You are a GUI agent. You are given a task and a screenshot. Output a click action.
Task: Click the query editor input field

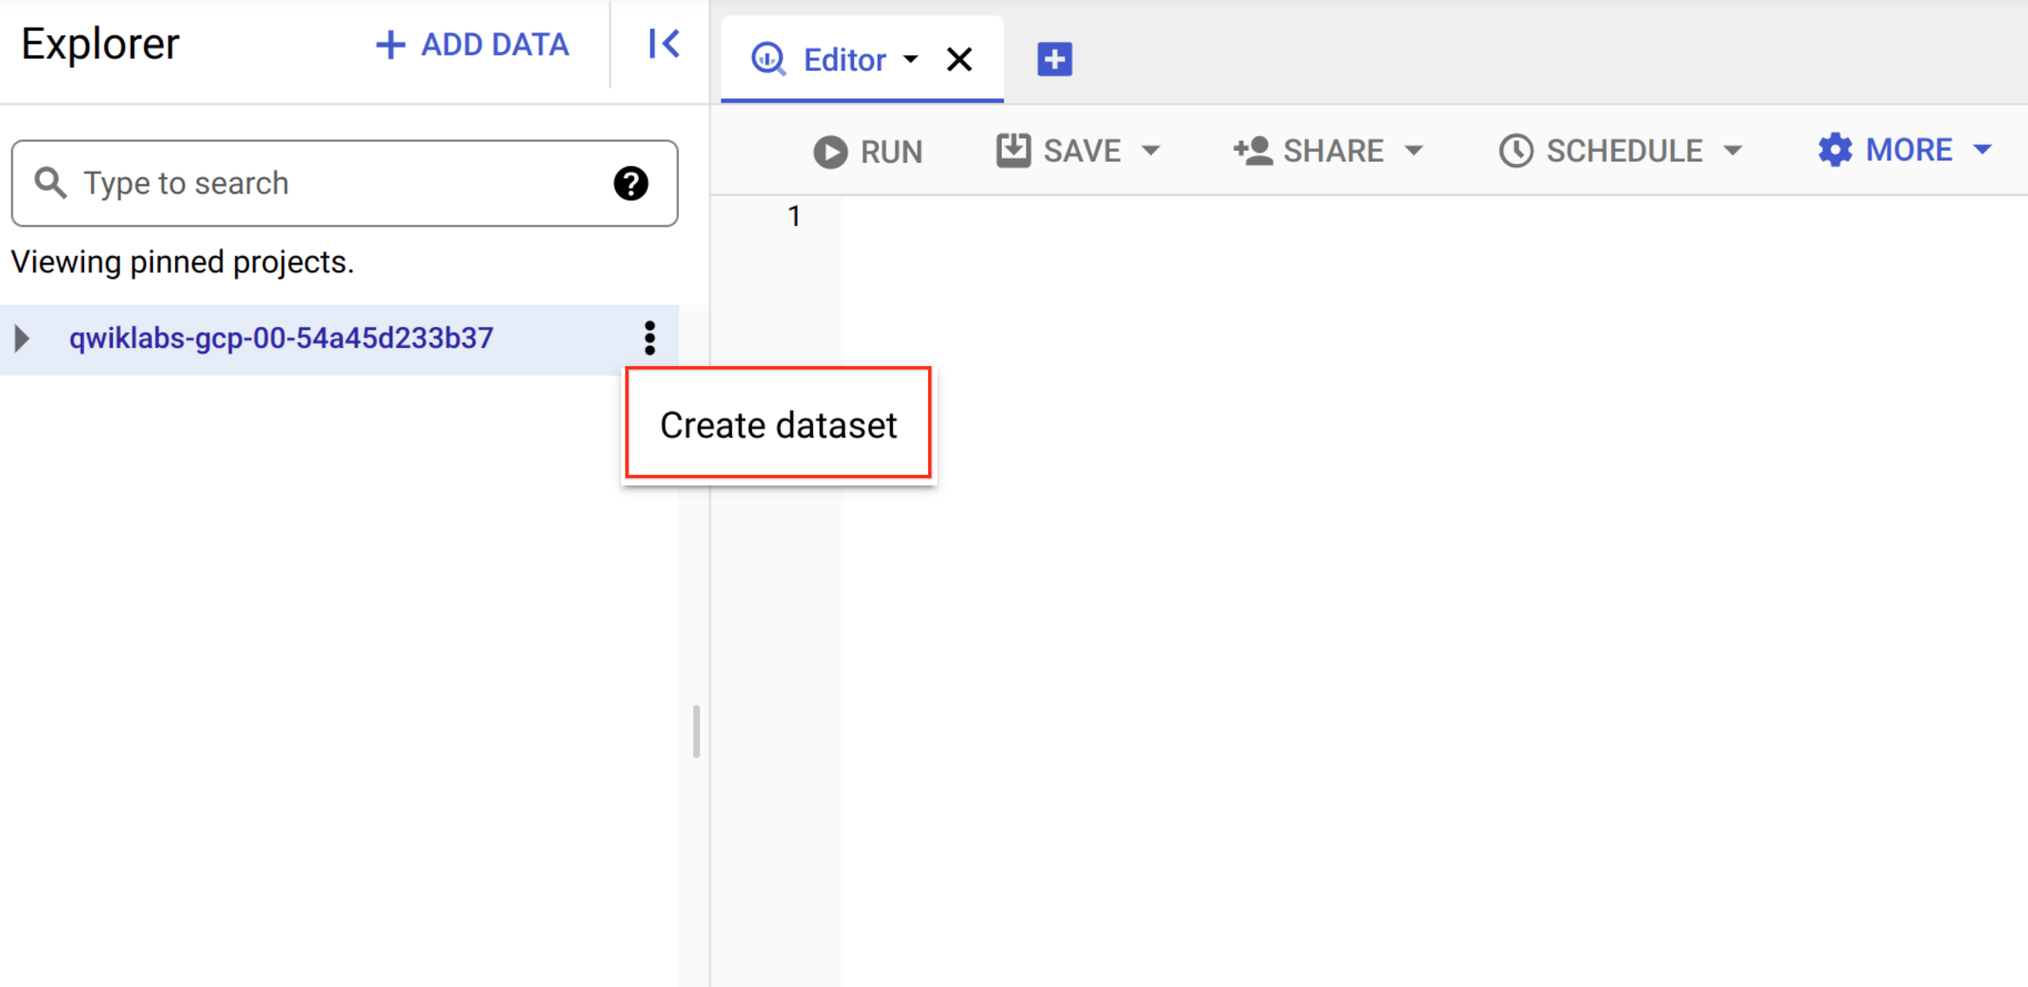[1164, 215]
